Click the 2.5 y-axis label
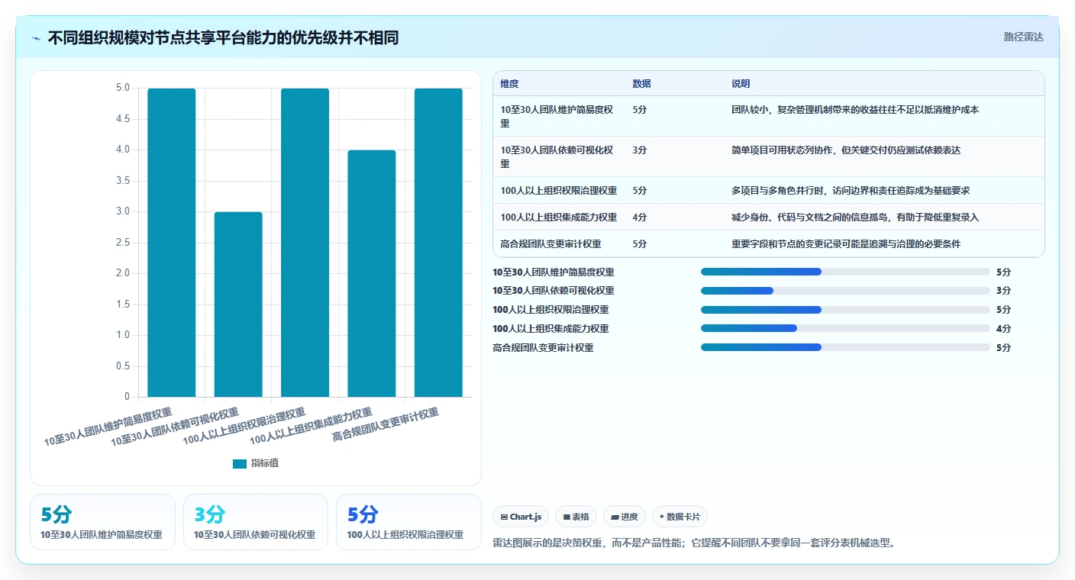The width and height of the screenshot is (1075, 580). point(123,243)
